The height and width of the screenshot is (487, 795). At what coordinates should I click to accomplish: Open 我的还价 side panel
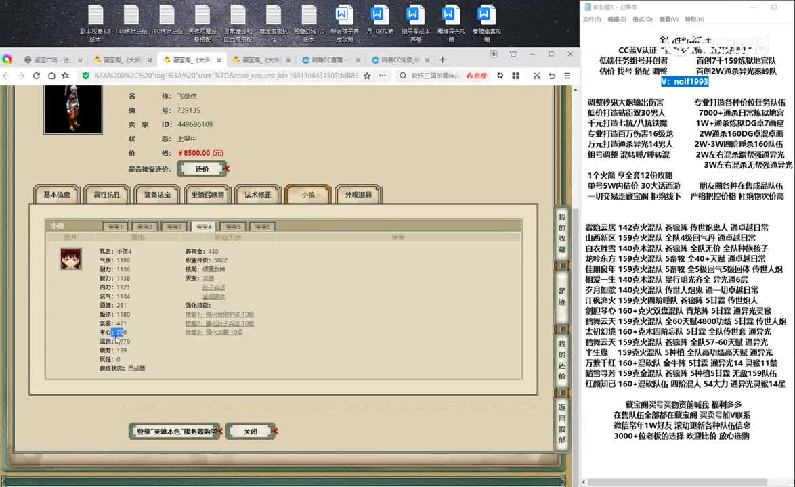pyautogui.click(x=562, y=360)
